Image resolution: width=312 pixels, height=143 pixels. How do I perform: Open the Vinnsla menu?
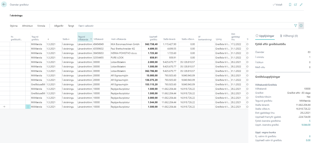click(41, 26)
